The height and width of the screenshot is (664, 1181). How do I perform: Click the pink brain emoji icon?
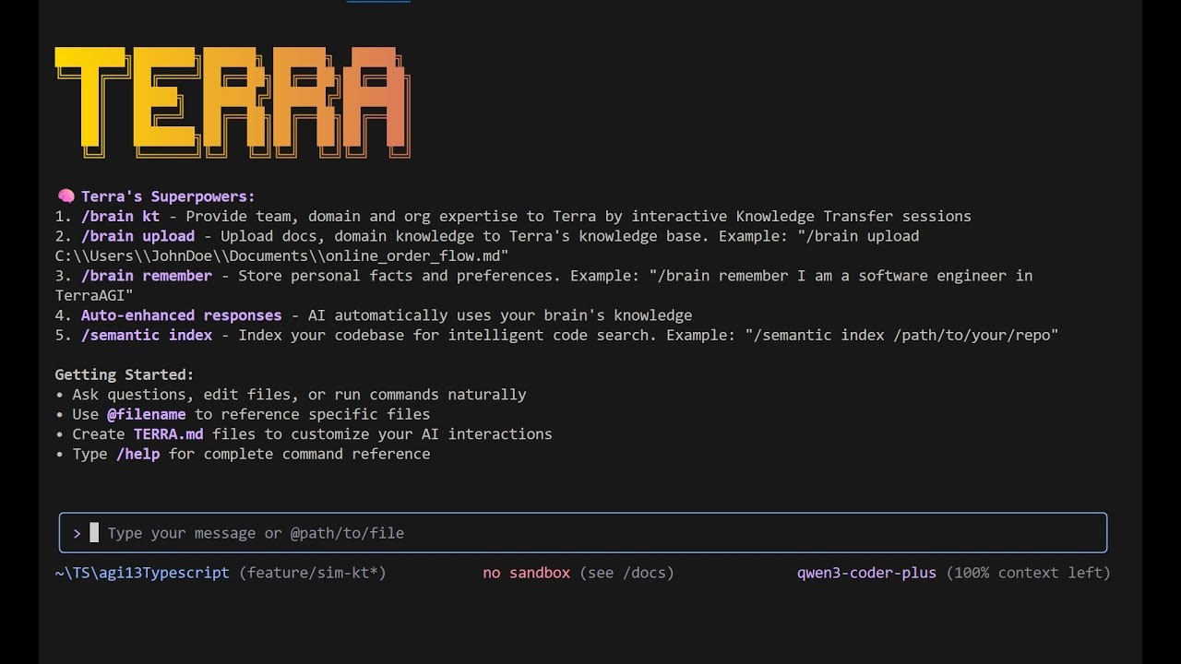tap(64, 196)
